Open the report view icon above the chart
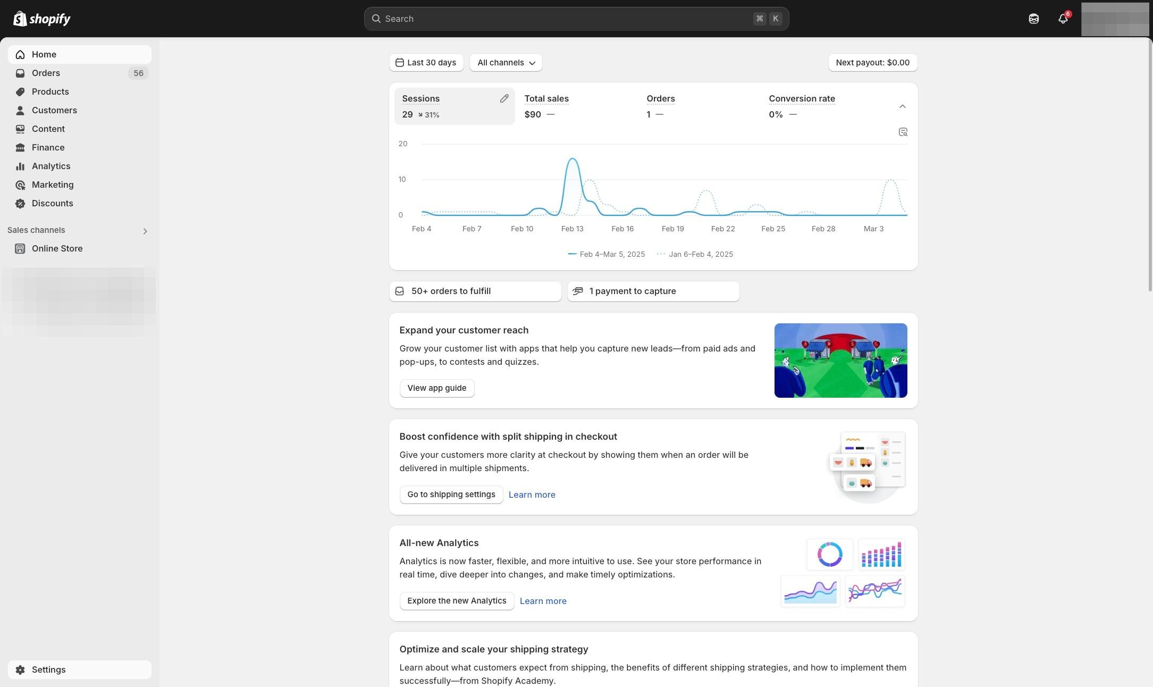This screenshot has height=687, width=1153. coord(903,132)
